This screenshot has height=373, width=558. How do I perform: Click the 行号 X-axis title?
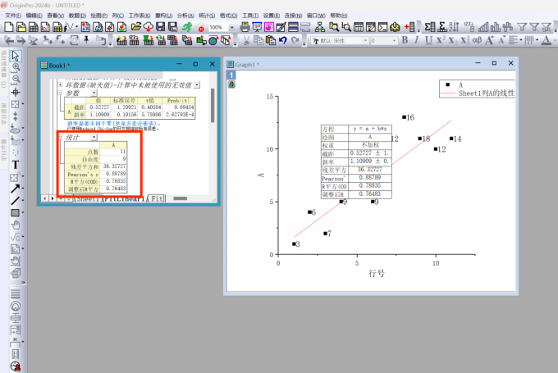coord(377,273)
